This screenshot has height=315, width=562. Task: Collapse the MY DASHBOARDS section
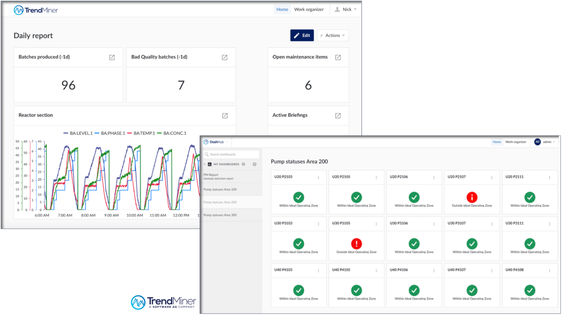point(205,164)
